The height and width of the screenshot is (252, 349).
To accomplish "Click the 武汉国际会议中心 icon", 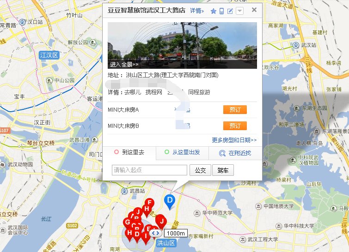I will (x=3, y=230).
